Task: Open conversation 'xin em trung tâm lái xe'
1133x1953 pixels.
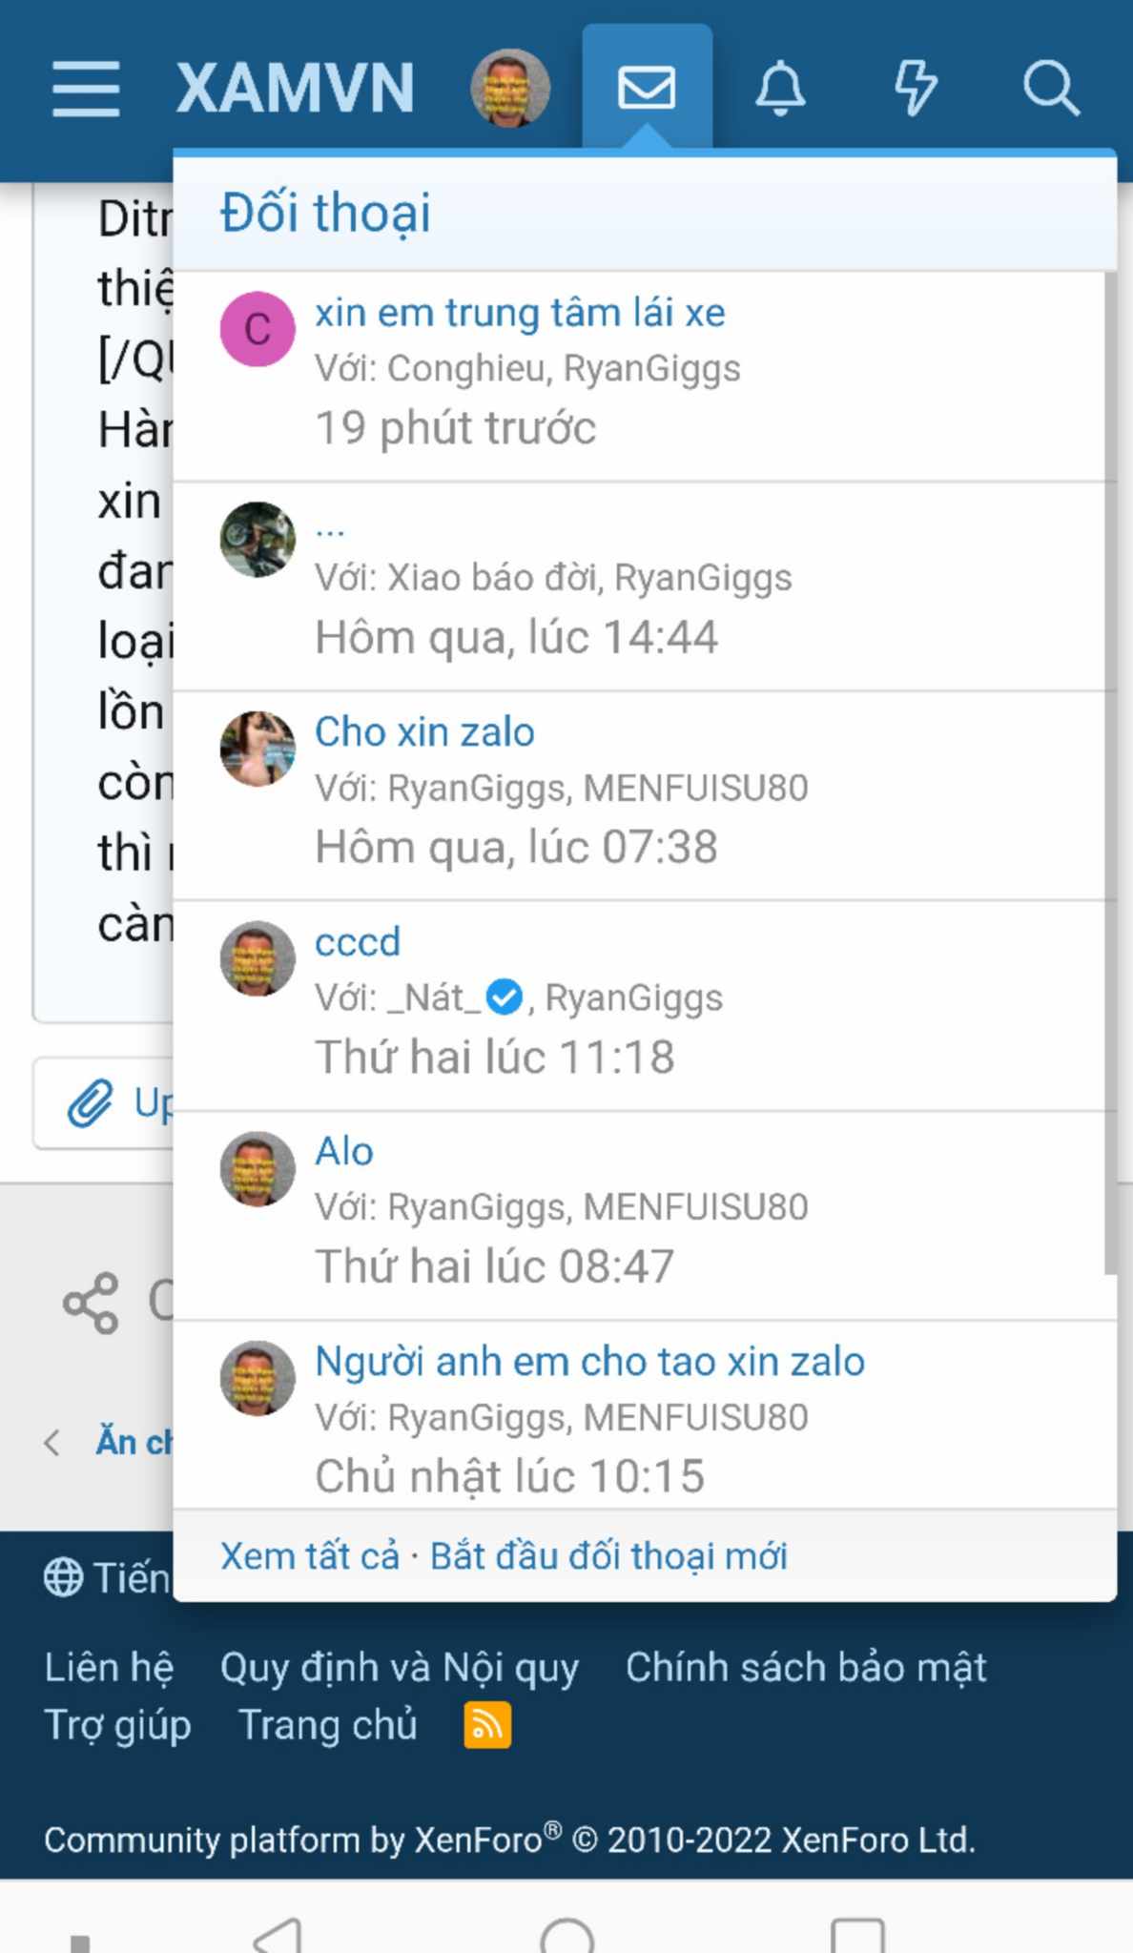Action: (x=520, y=313)
